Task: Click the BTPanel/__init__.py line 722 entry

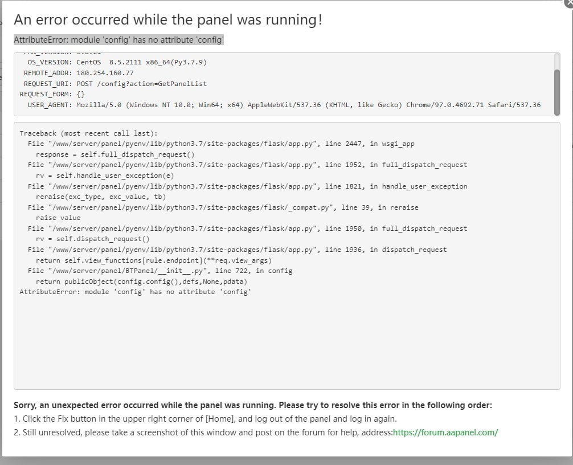Action: click(x=159, y=271)
